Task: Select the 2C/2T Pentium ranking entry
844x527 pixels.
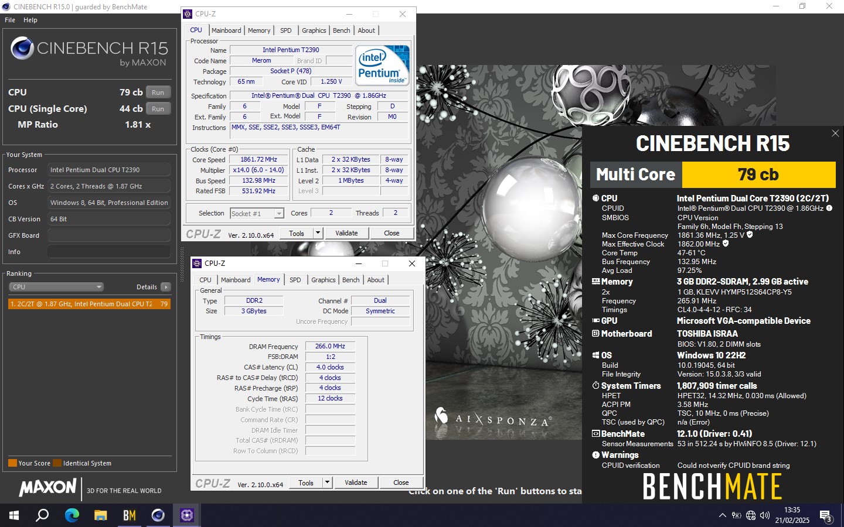Action: pyautogui.click(x=89, y=304)
